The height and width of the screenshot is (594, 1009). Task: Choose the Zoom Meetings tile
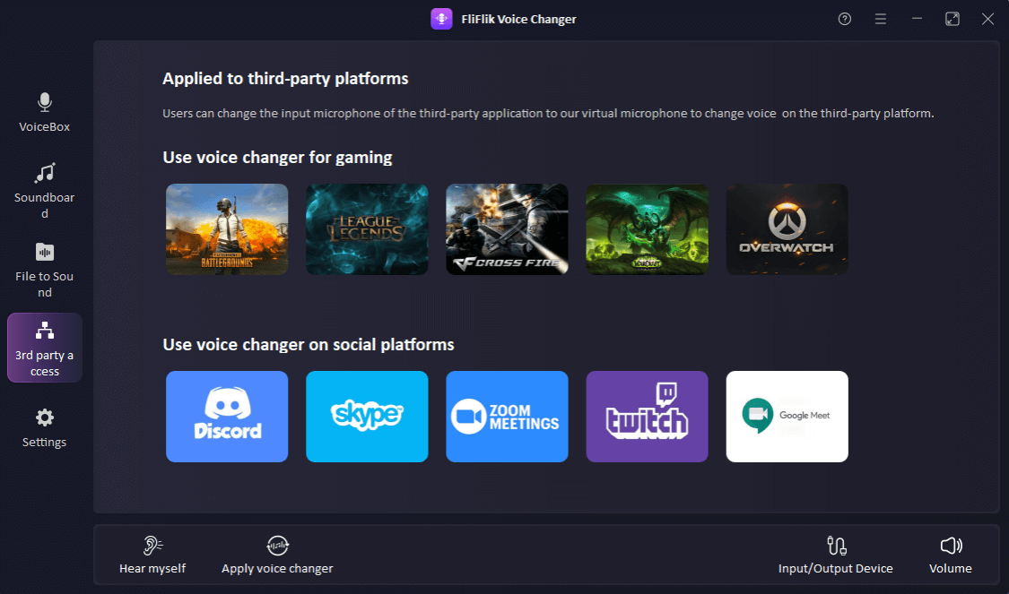(x=507, y=417)
